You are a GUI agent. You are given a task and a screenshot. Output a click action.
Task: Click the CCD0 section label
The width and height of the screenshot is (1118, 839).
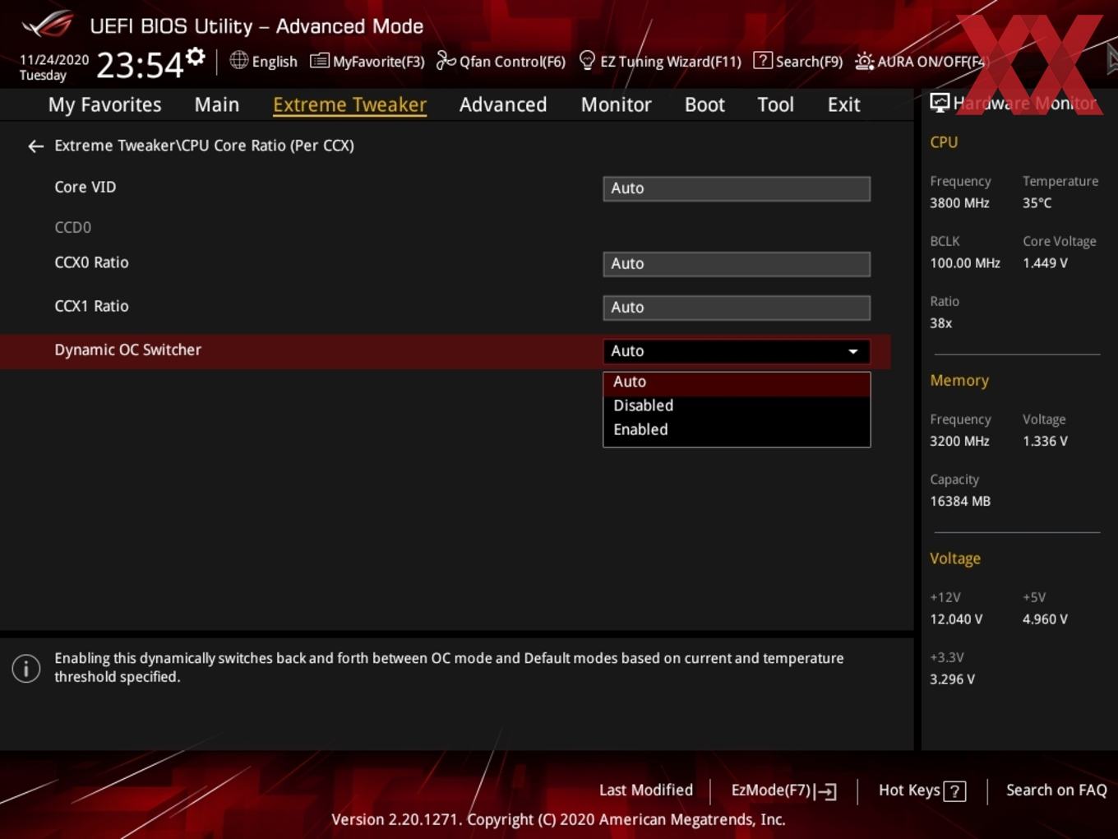coord(72,227)
